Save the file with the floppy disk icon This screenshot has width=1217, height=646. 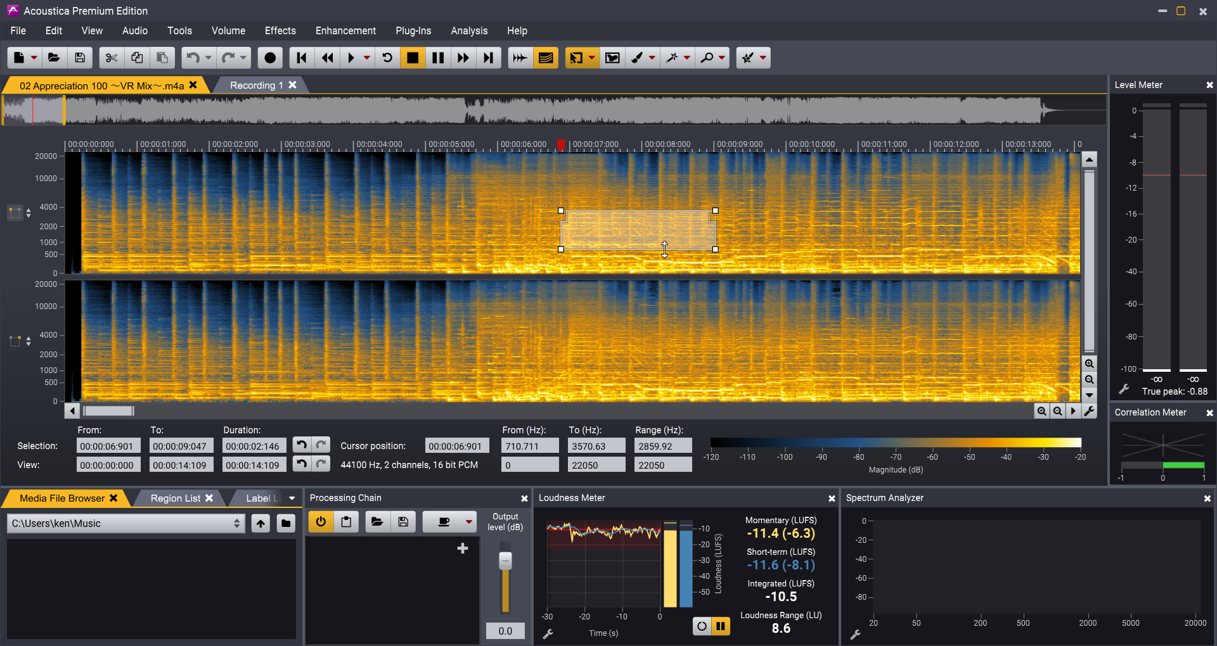(x=80, y=58)
